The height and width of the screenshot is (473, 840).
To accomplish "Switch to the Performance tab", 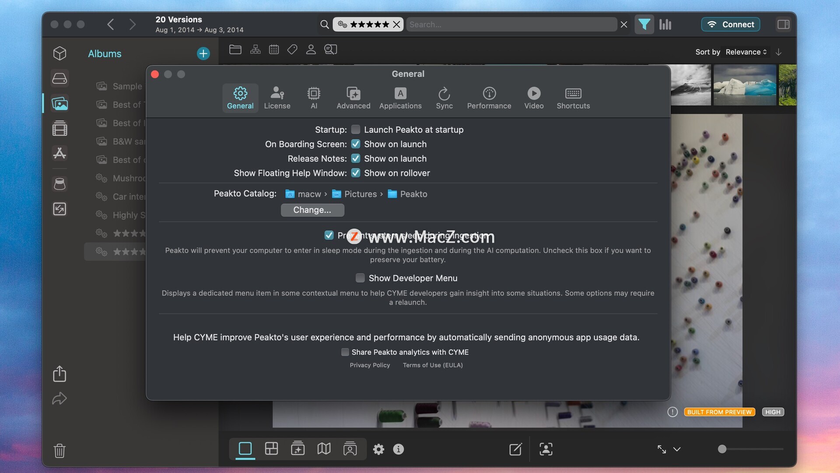I will pyautogui.click(x=489, y=98).
